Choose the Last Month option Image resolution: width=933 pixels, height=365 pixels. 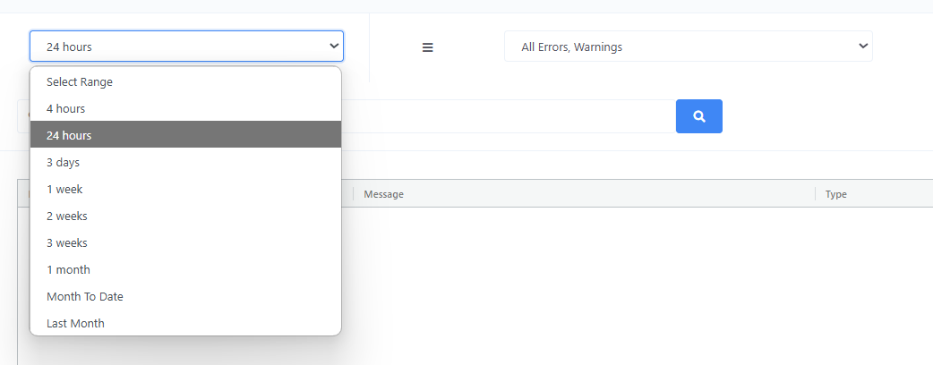185,323
